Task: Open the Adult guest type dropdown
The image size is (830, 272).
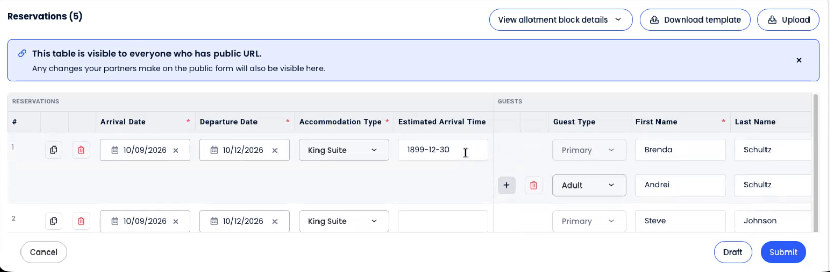Action: (x=589, y=185)
